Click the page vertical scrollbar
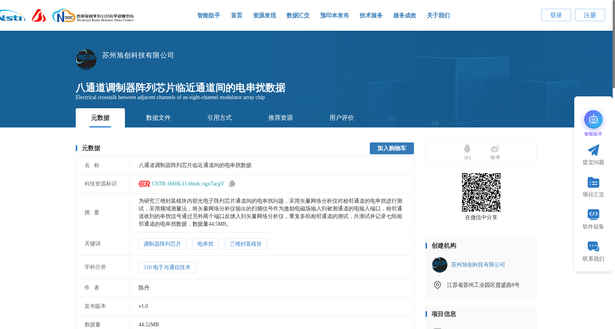Image resolution: width=615 pixels, height=329 pixels. pyautogui.click(x=613, y=44)
